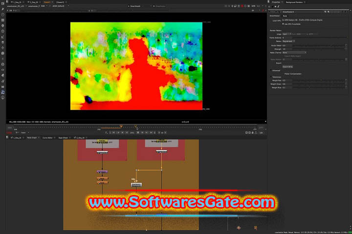The height and width of the screenshot is (234, 352).
Task: Open the Deep nodes menu icon
Action: tap(3, 64)
